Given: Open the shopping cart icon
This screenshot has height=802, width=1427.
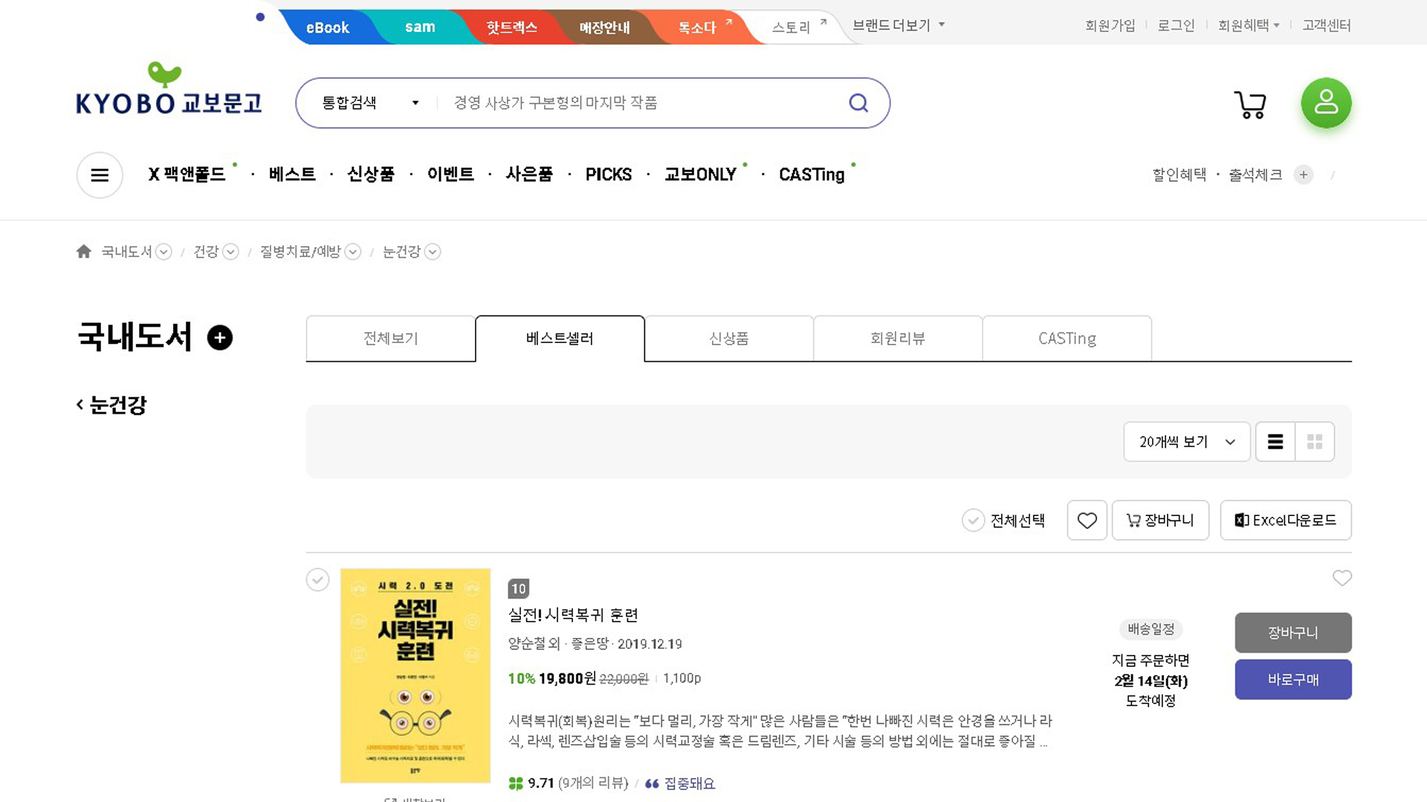Looking at the screenshot, I should 1250,105.
